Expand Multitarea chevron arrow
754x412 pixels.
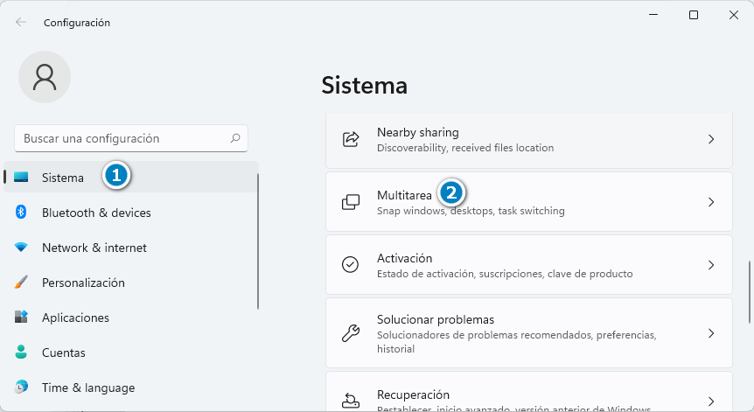(x=711, y=202)
